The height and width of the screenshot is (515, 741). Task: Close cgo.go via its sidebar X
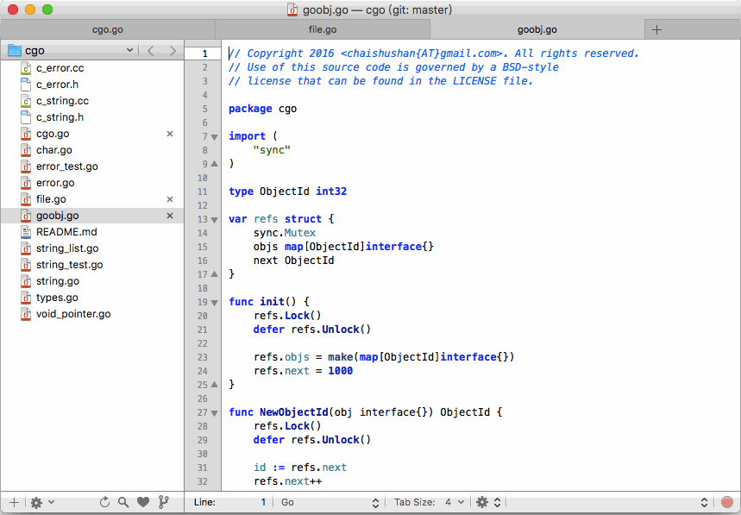click(170, 134)
